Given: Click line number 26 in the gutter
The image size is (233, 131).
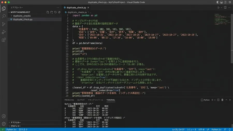Looking at the screenshot, I should click(x=67, y=88).
